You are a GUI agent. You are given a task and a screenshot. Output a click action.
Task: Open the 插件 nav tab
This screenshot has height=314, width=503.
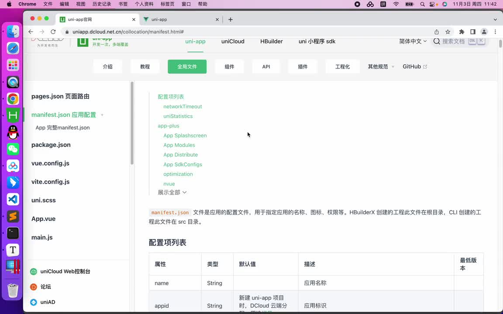tap(303, 67)
